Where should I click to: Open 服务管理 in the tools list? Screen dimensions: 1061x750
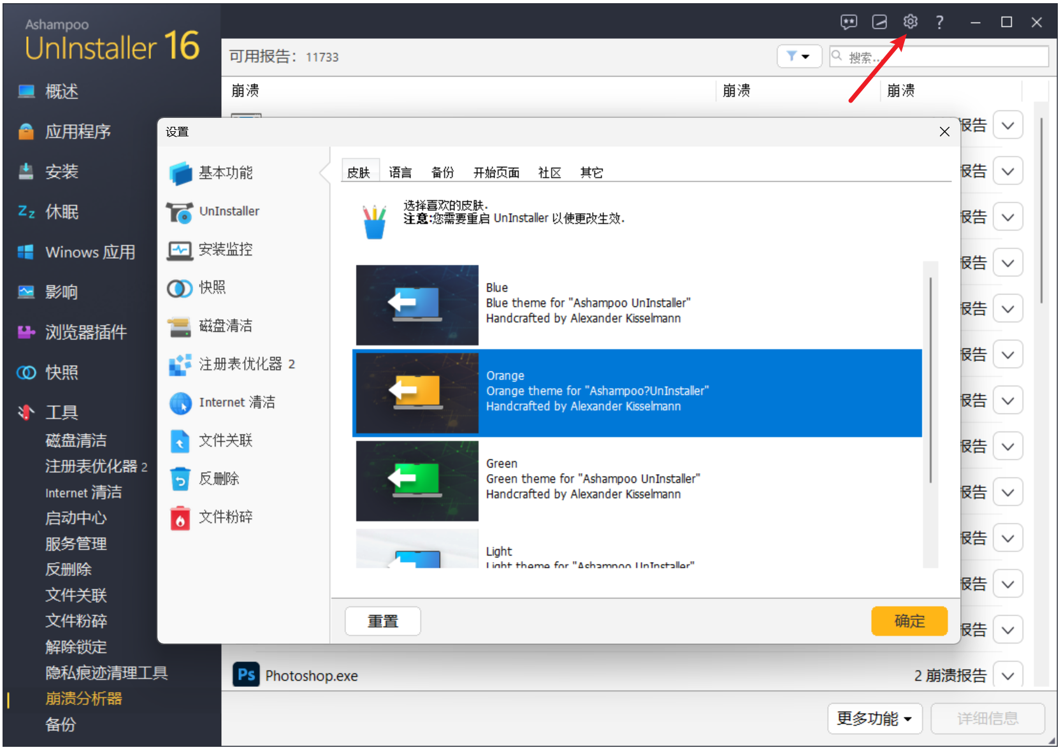pyautogui.click(x=76, y=544)
